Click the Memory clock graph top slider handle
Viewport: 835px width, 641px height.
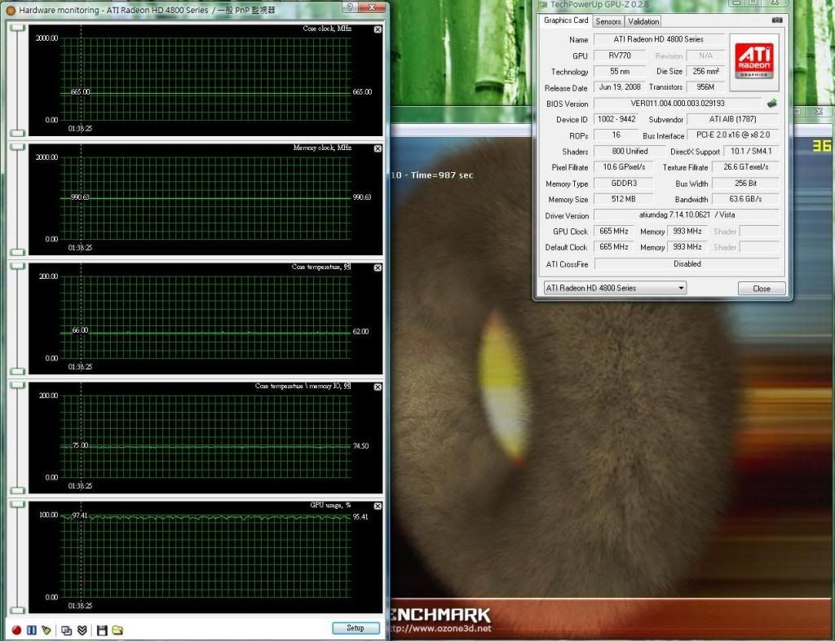[x=18, y=147]
